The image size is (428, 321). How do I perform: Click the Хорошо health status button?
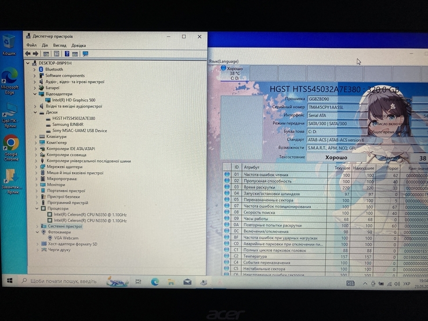coord(336,158)
